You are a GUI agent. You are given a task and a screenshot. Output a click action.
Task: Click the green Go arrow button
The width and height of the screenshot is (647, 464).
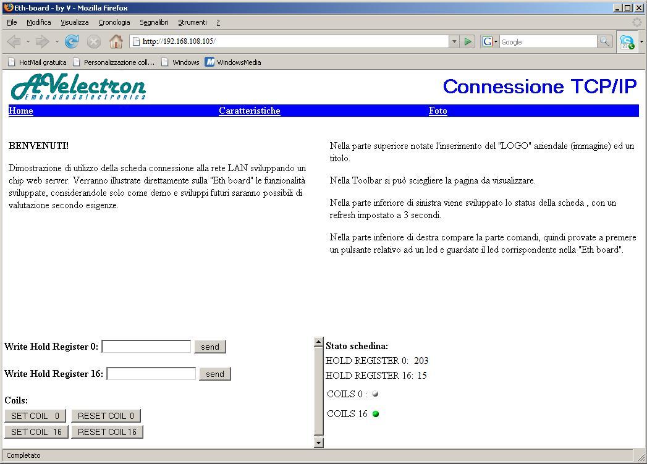tap(468, 41)
